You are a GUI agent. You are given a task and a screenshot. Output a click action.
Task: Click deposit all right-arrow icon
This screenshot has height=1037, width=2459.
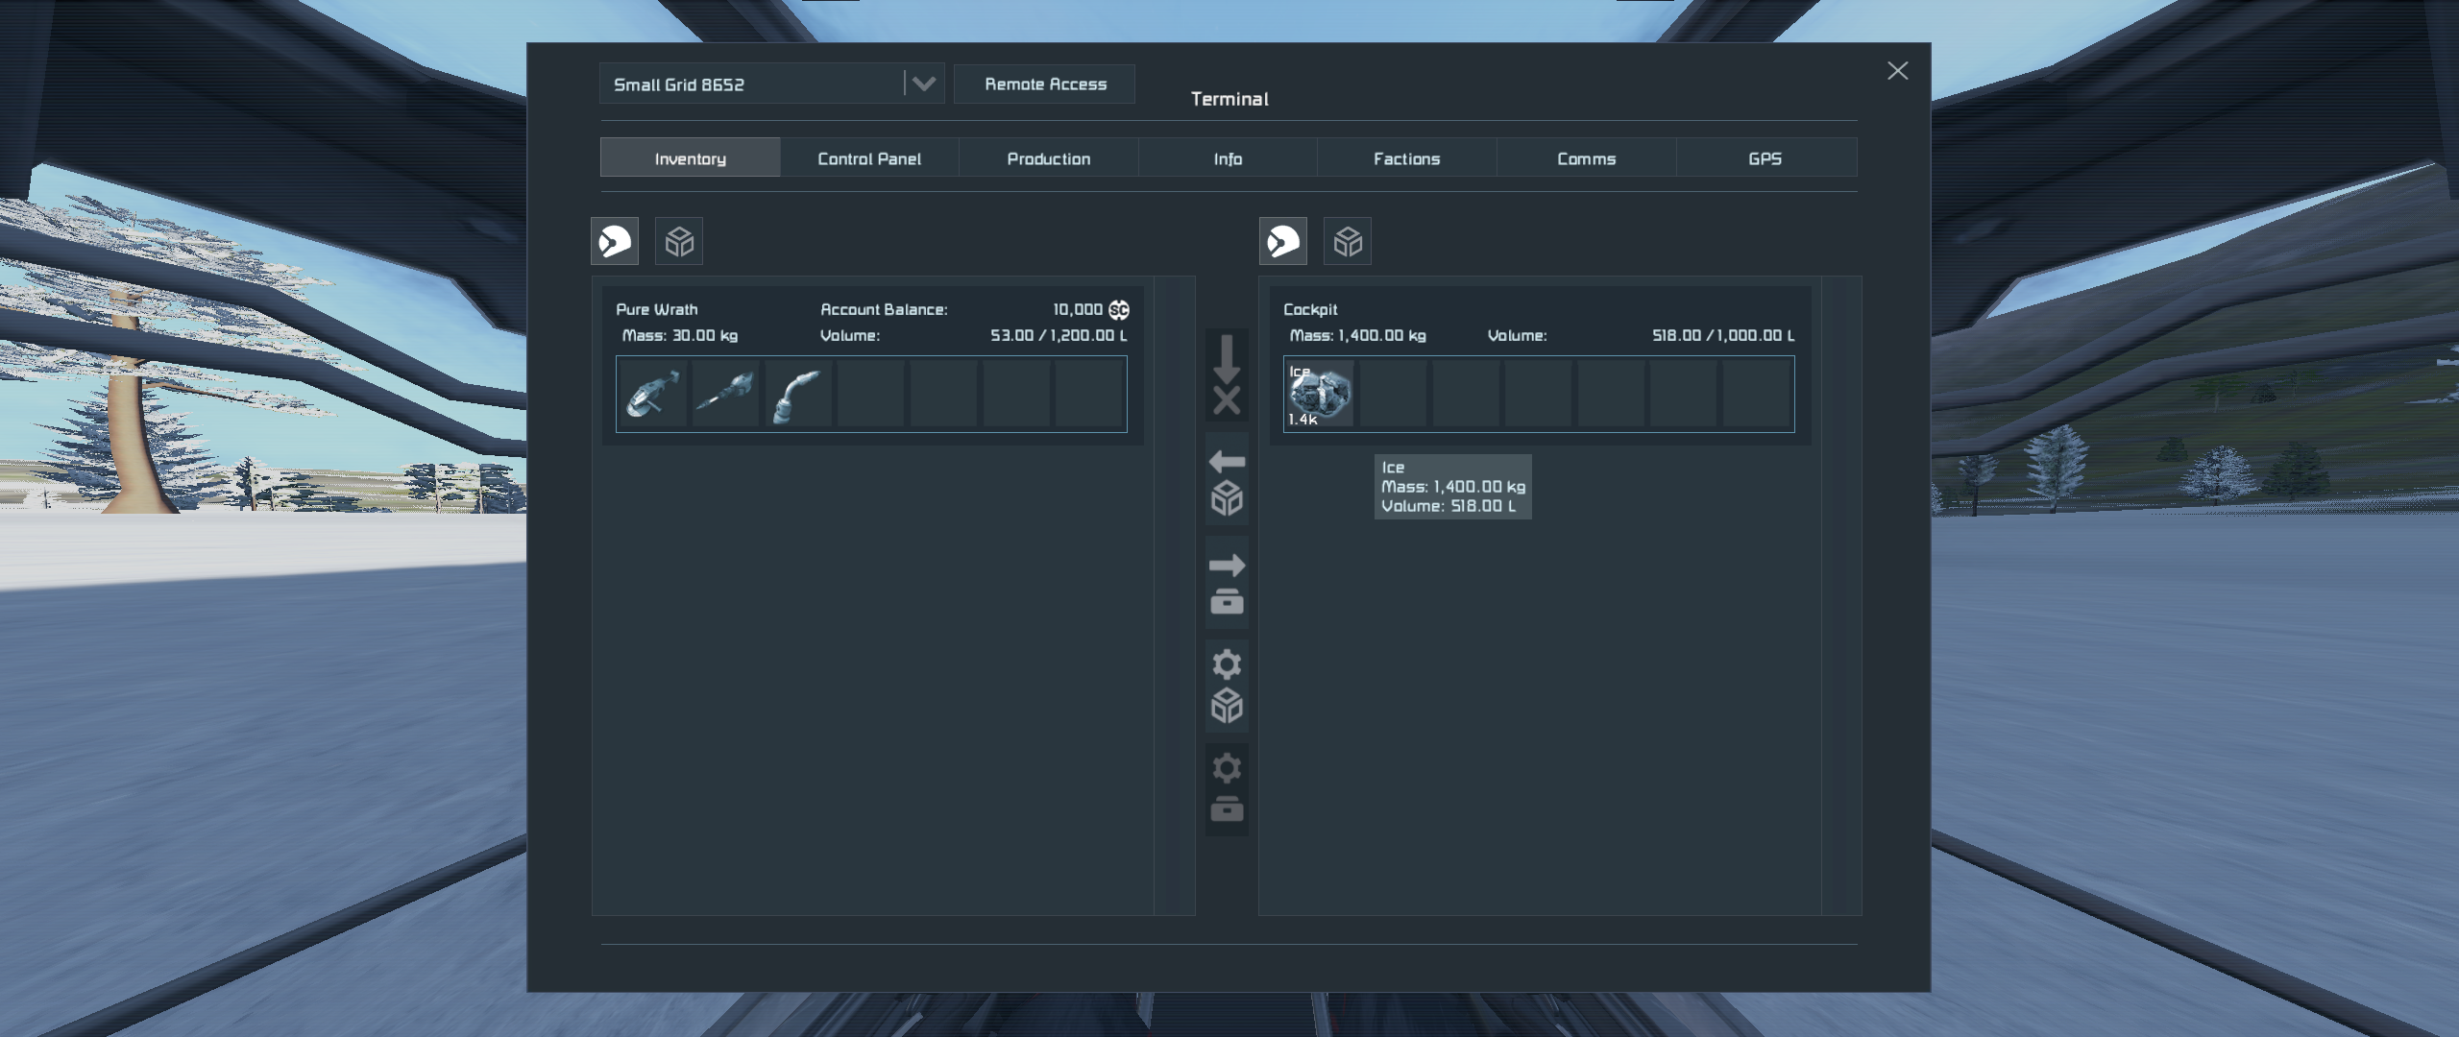(x=1227, y=583)
